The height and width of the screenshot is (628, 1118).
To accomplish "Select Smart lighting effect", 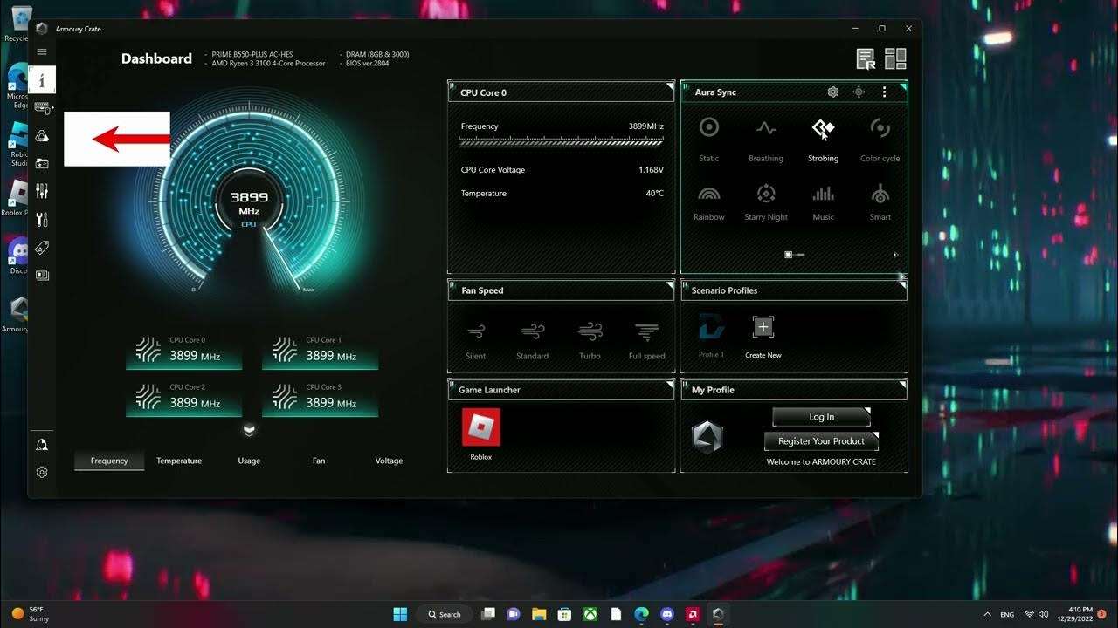I will [880, 202].
